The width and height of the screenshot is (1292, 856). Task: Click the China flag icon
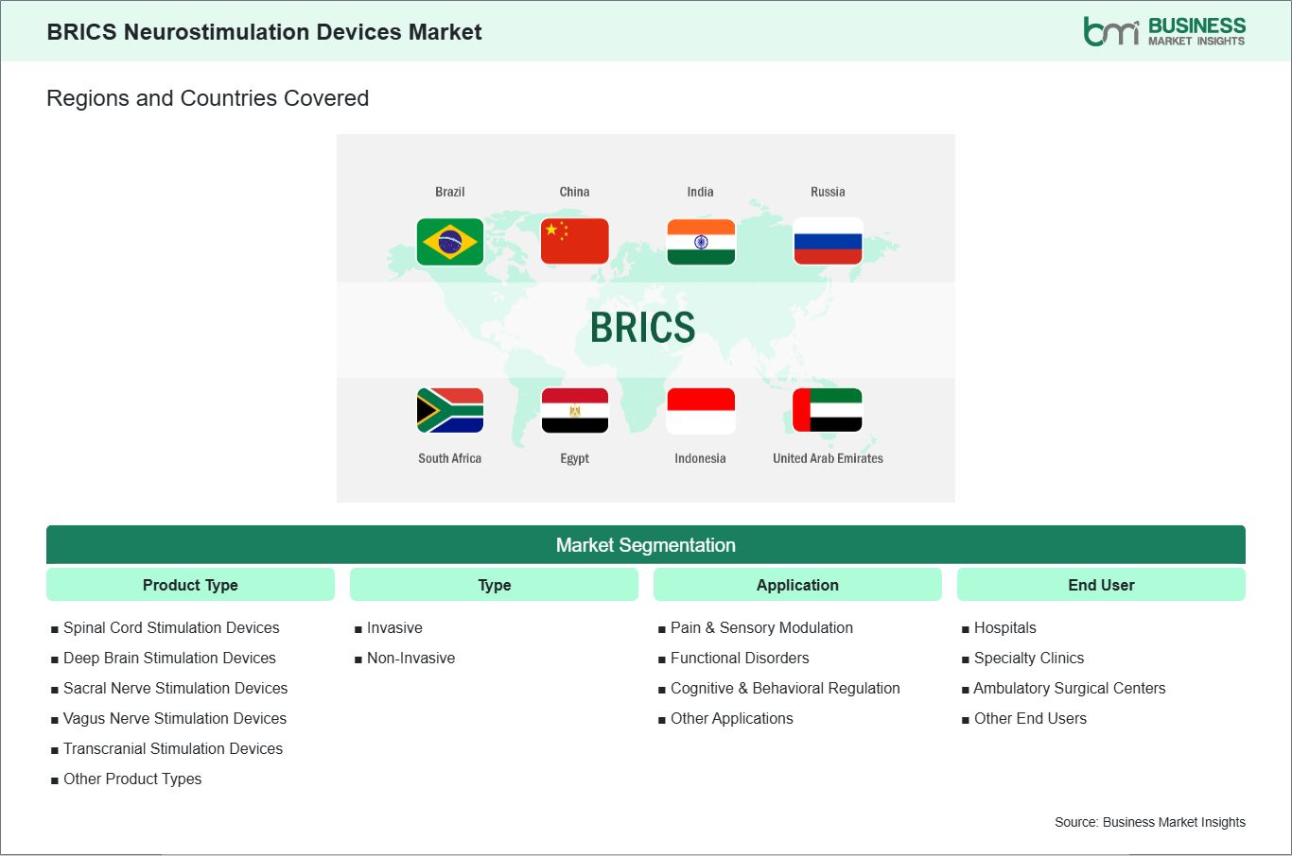pyautogui.click(x=575, y=242)
